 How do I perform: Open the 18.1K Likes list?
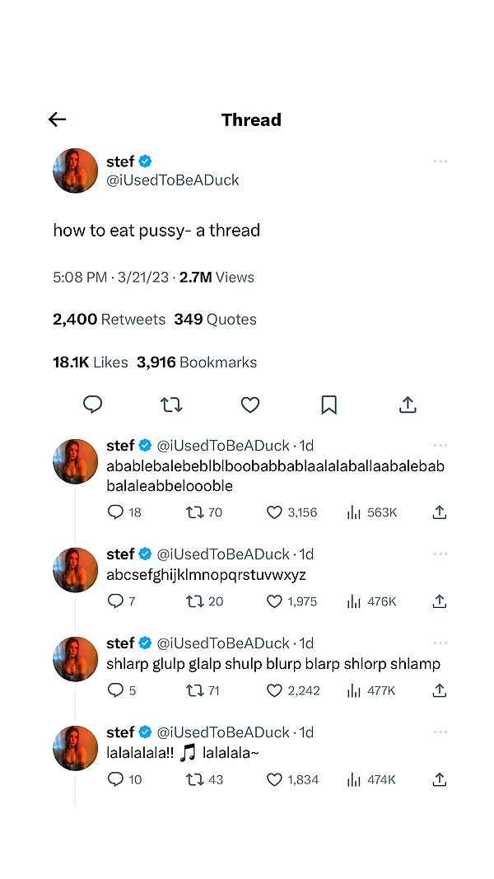91,362
